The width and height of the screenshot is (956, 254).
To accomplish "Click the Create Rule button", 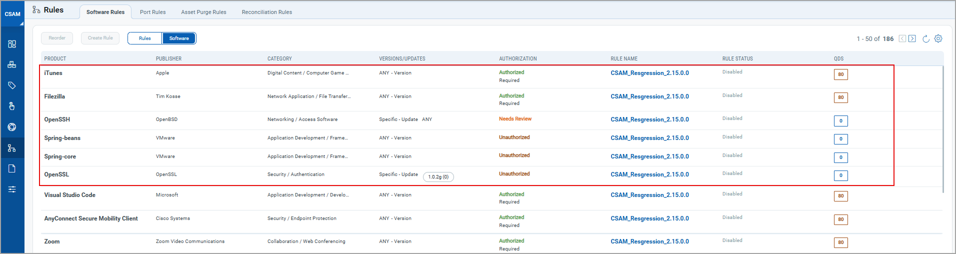I will (x=100, y=38).
